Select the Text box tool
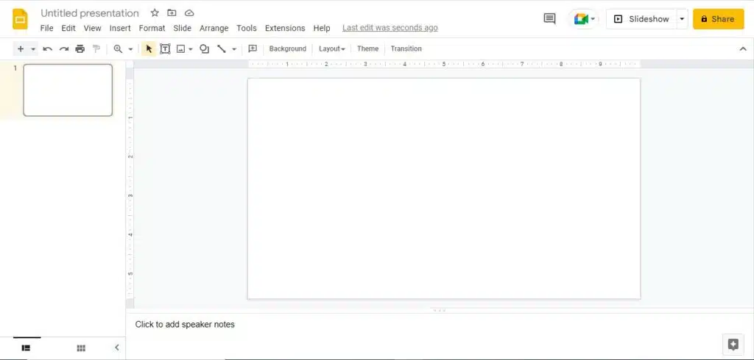 coord(165,49)
